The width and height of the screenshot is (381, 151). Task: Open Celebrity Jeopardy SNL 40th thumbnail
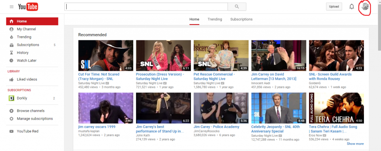[x=279, y=108]
